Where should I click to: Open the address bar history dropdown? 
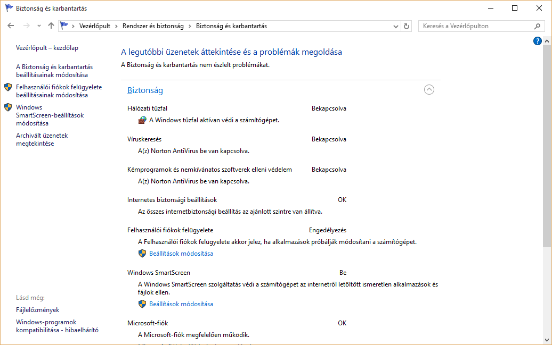click(x=395, y=26)
